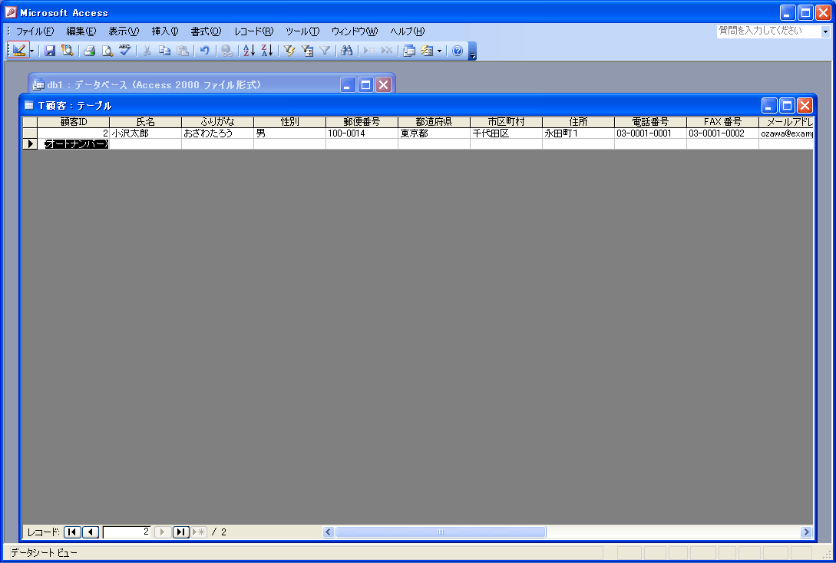Select the 住所 column header
836x563 pixels.
tap(579, 122)
